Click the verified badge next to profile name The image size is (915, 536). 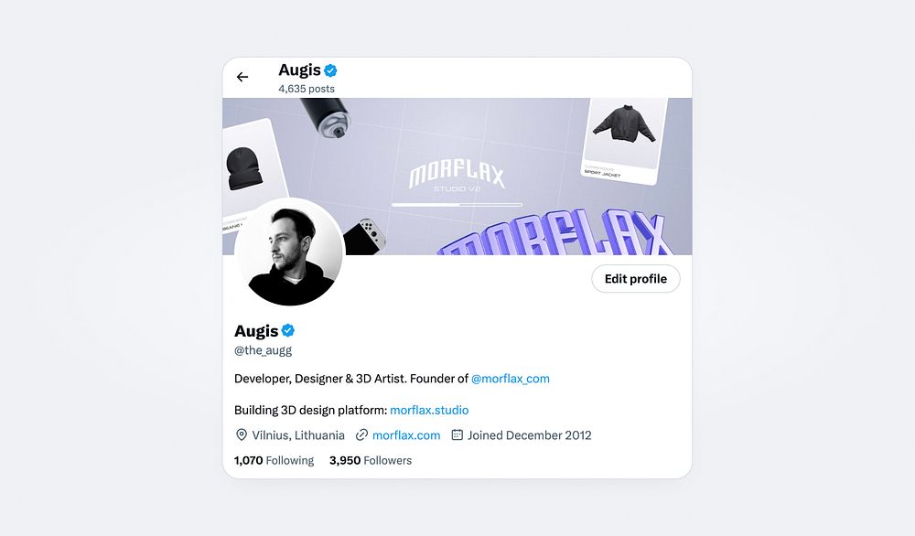point(287,331)
